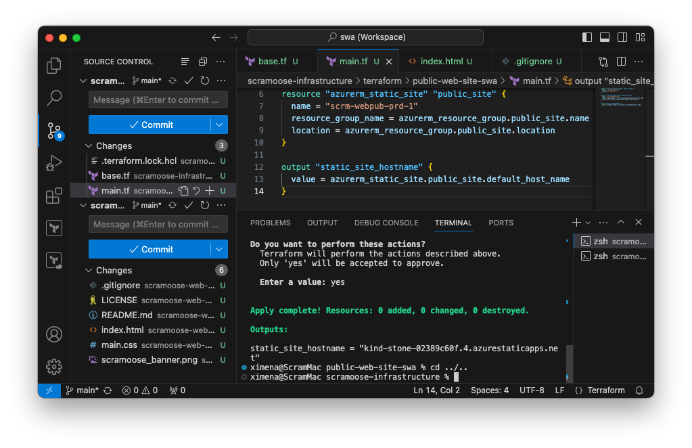Open terminal panel more actions menu
The width and height of the screenshot is (692, 448).
(603, 223)
